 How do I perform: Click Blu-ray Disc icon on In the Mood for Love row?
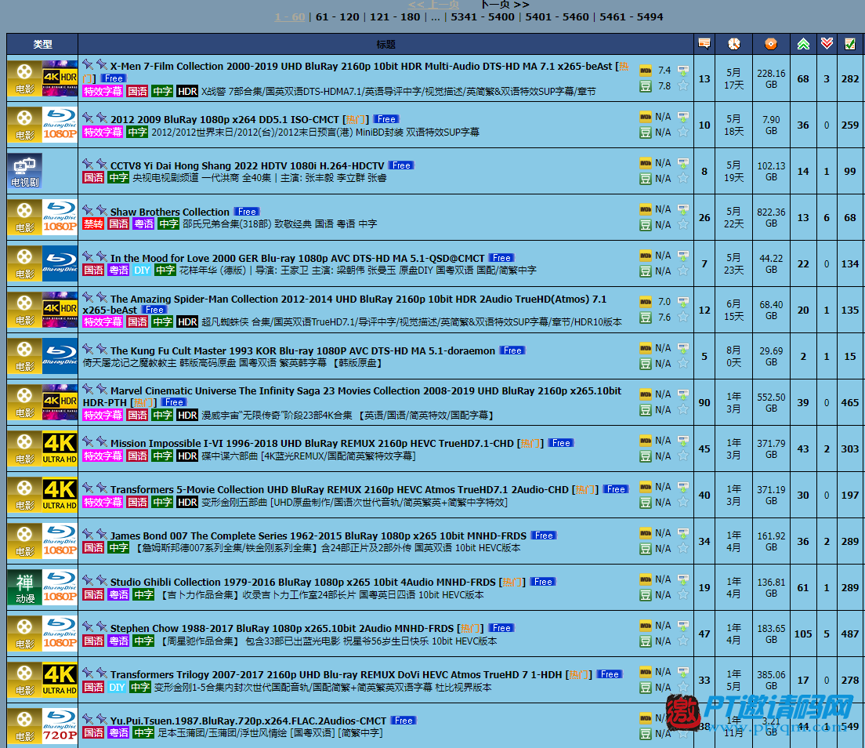point(60,263)
